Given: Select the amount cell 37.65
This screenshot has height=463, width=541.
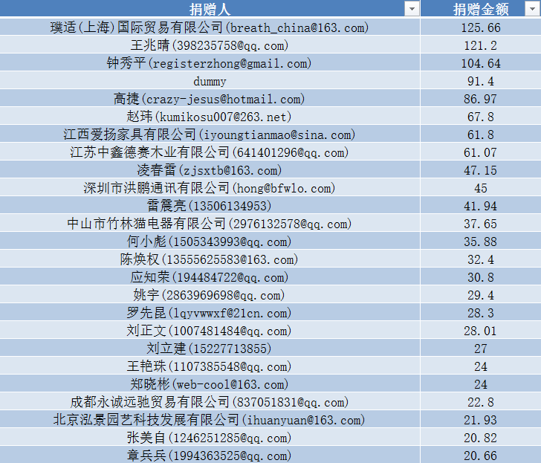Looking at the screenshot, I should pos(481,223).
